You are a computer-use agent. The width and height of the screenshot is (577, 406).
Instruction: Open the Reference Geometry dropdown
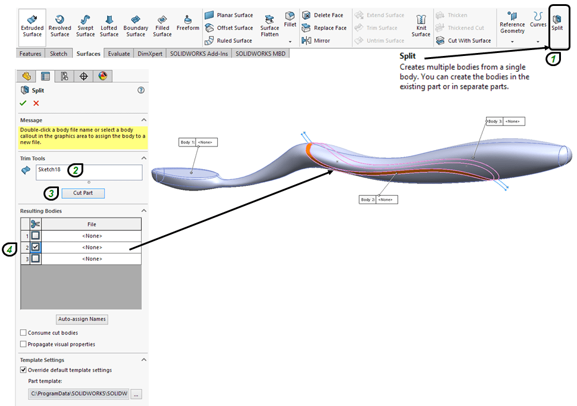point(512,42)
